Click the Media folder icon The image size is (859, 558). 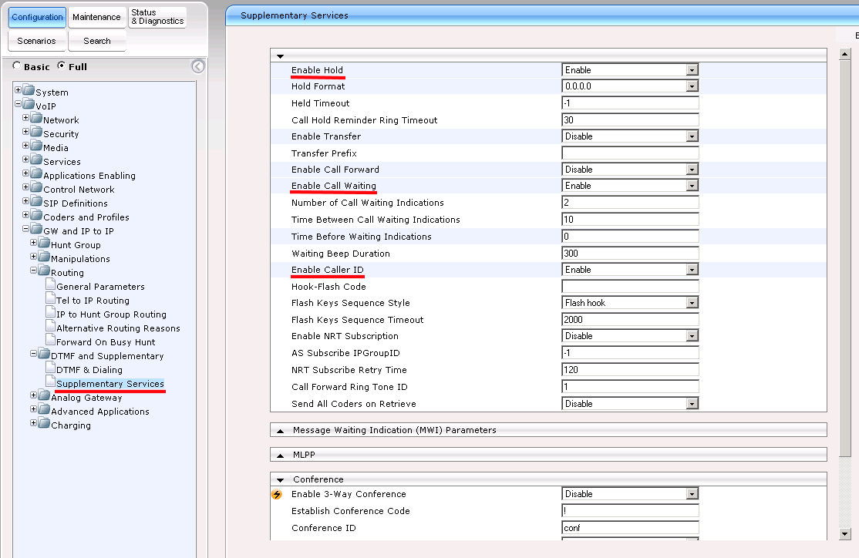click(36, 147)
